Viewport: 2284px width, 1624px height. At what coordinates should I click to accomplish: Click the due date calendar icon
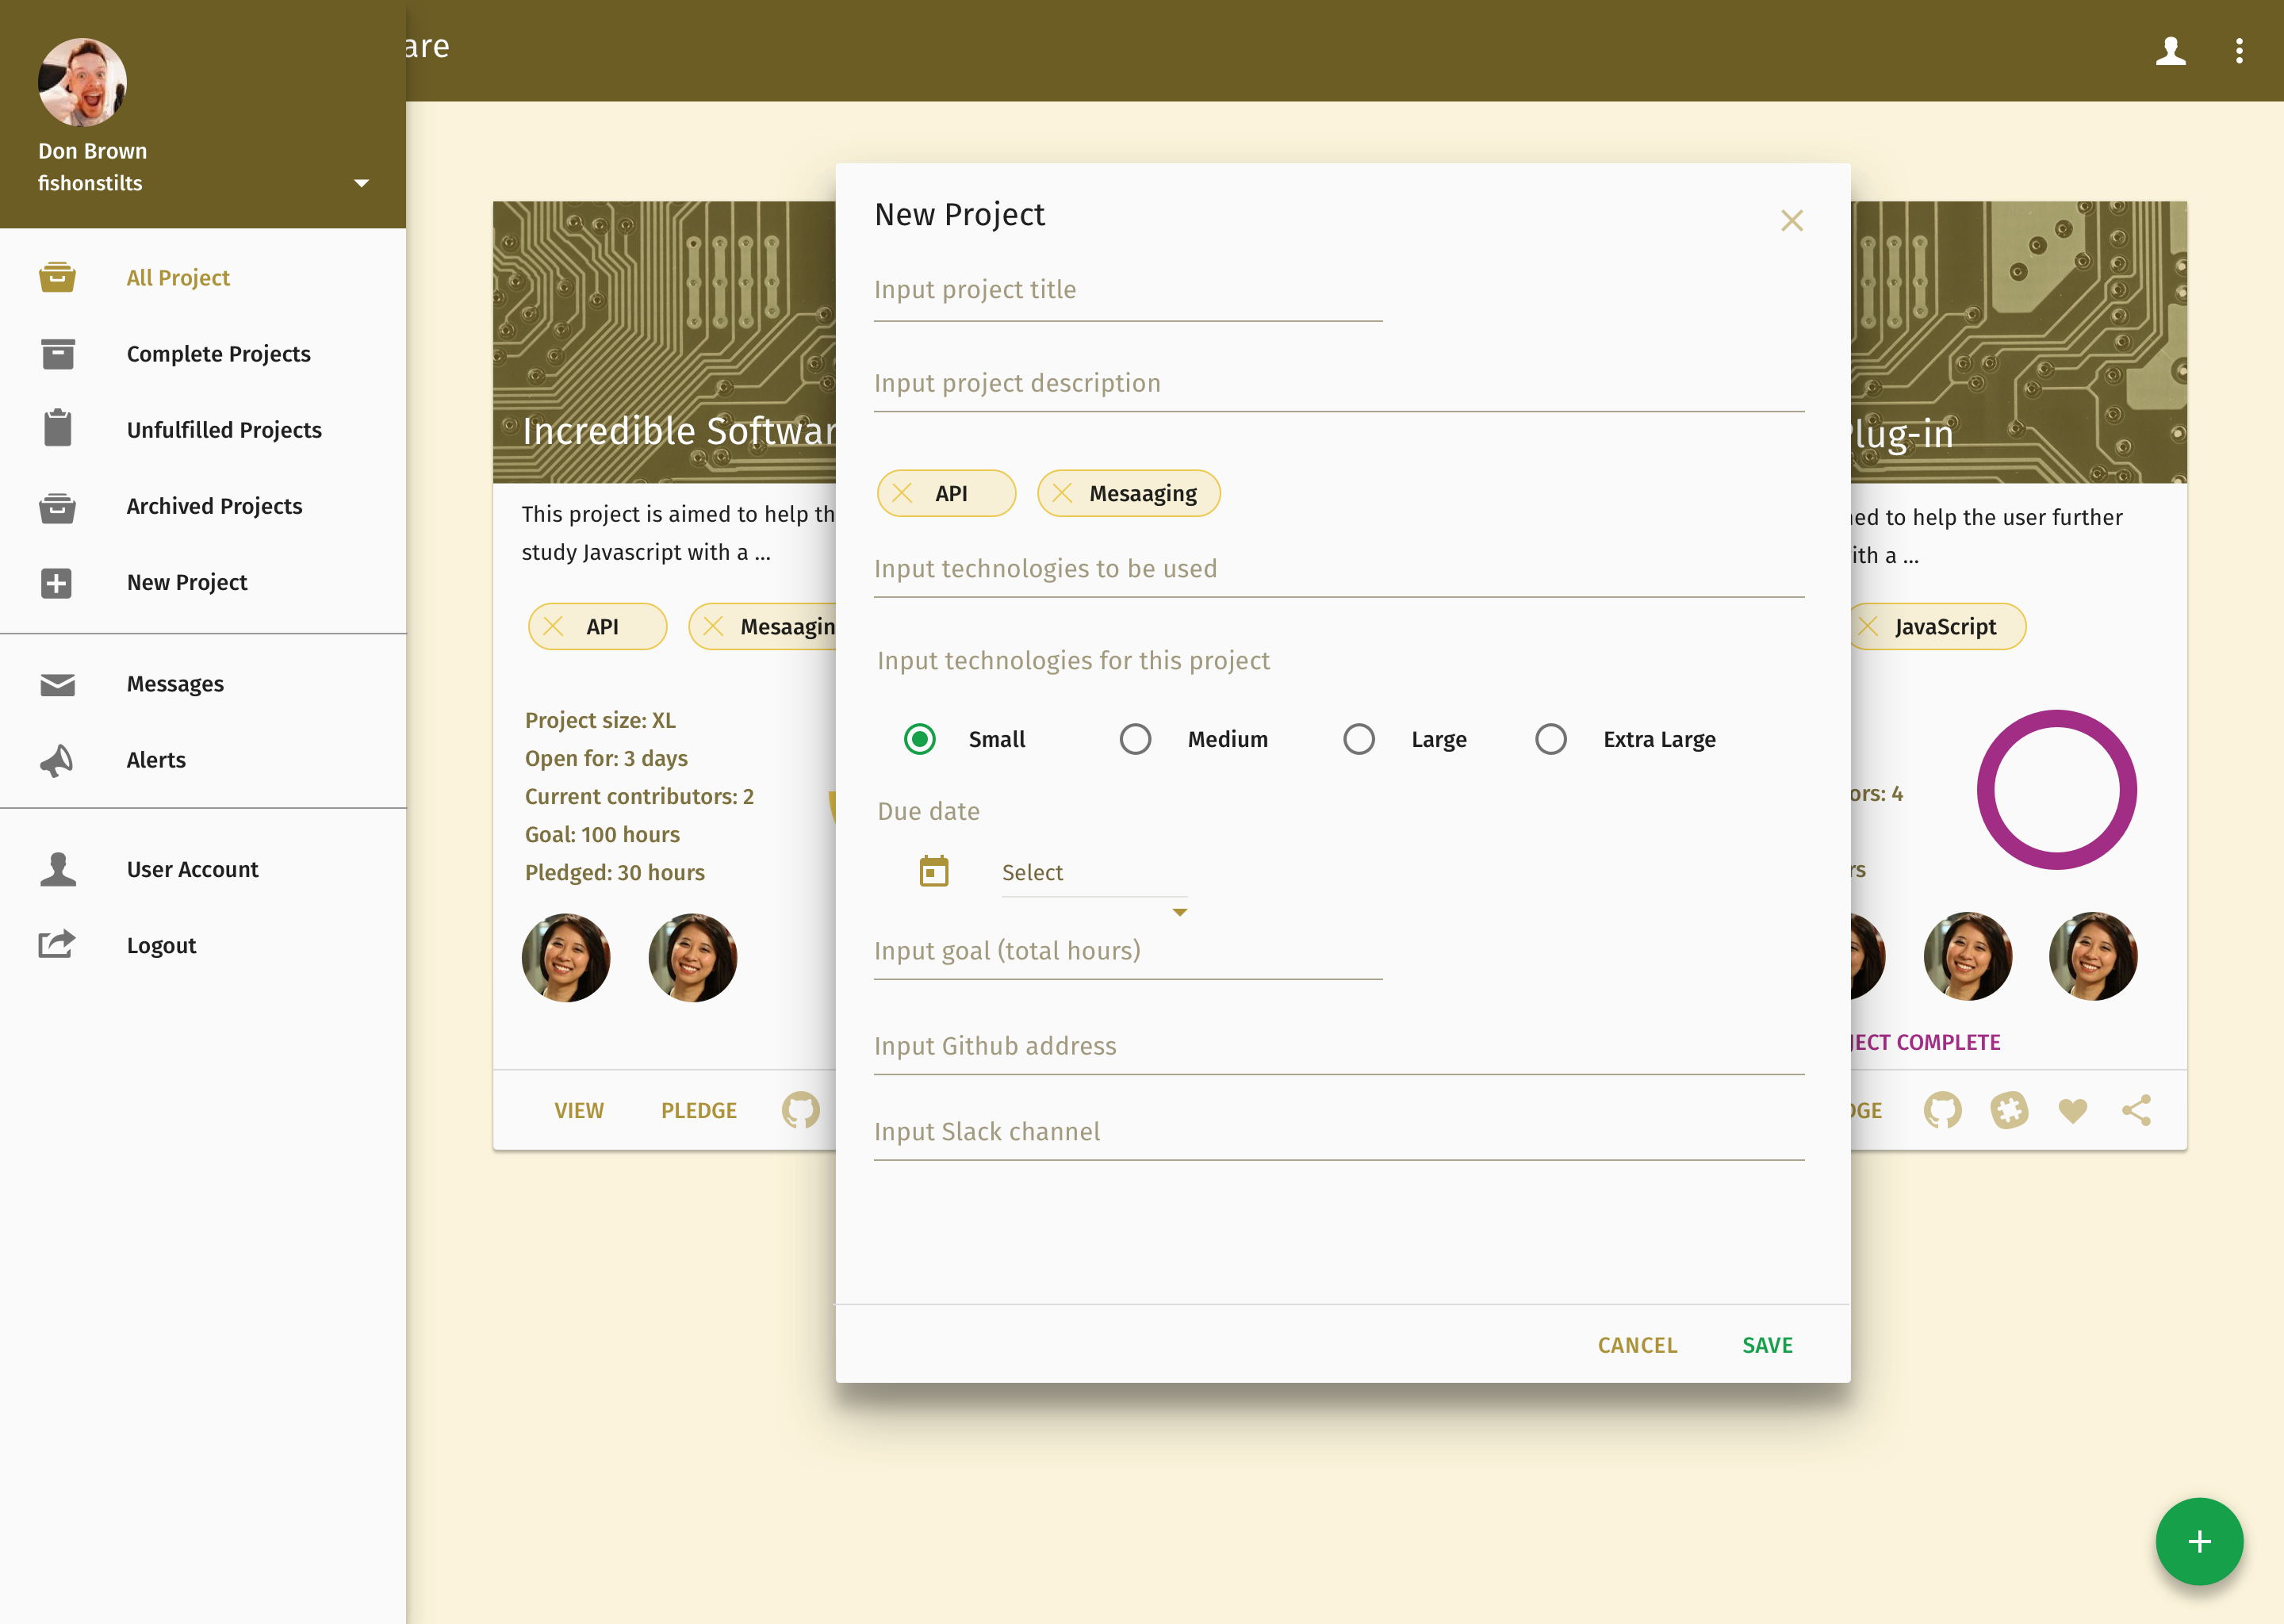(934, 871)
